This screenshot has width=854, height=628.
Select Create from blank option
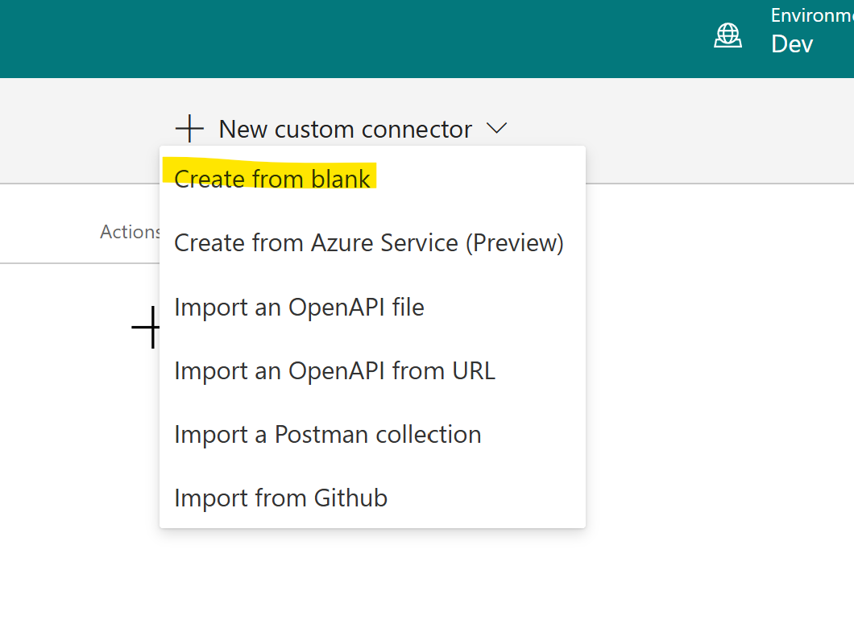click(372, 179)
